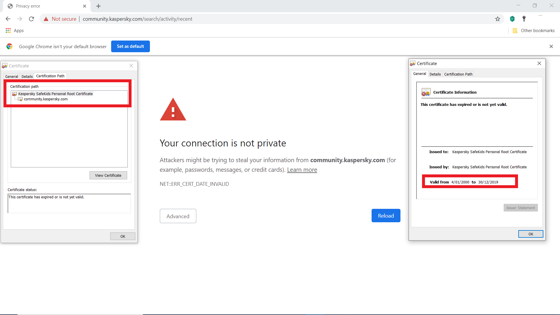Screen dimensions: 560x315
Task: Select Kaspersky SafeKids Personal Root Certificate node
Action: point(55,94)
